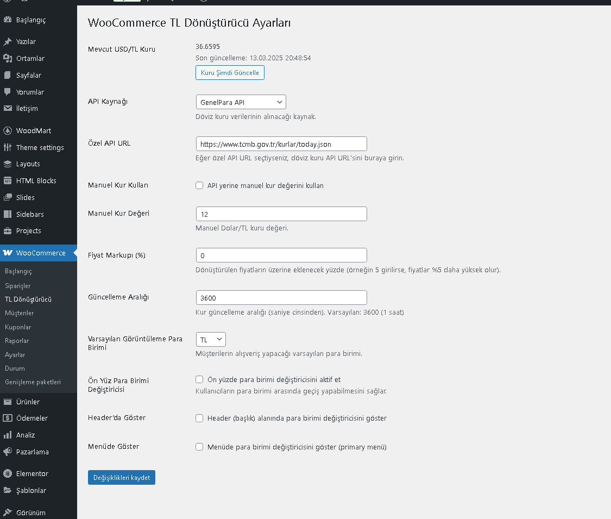Click the WooCommerce logo icon
This screenshot has height=519, width=611.
[8, 253]
